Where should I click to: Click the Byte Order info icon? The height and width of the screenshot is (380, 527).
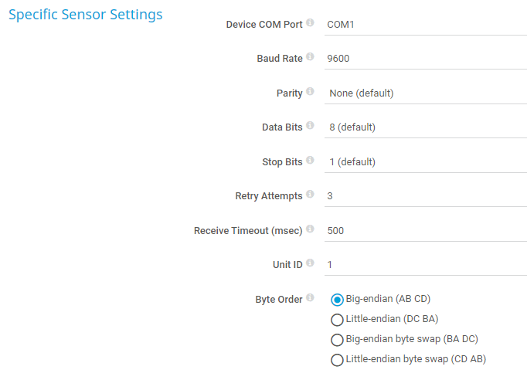(x=310, y=298)
